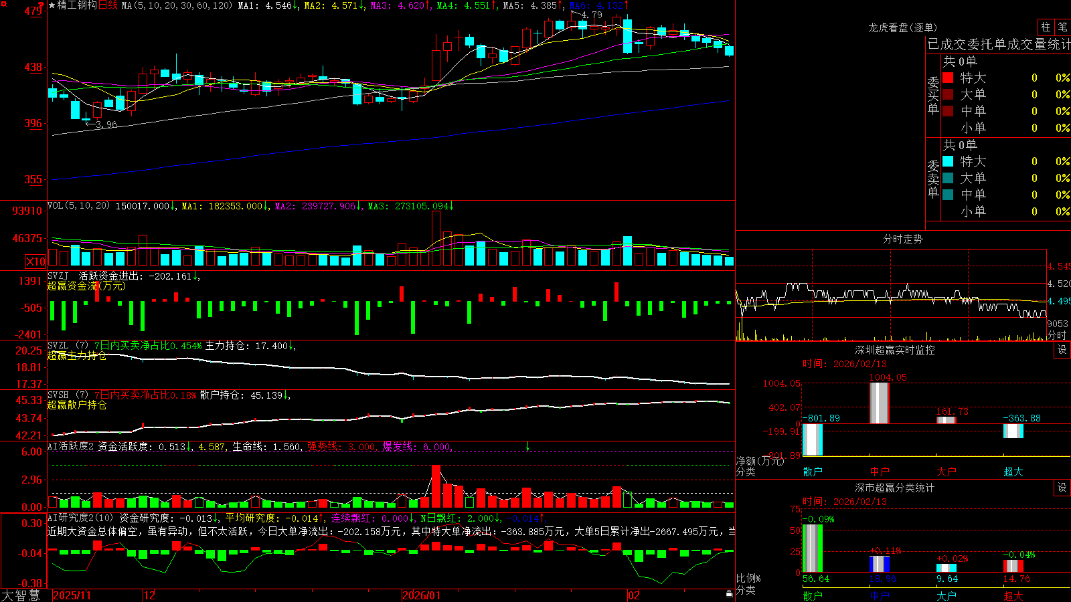
Task: Click the 大智慧 logo at the bottom left
Action: (21, 595)
